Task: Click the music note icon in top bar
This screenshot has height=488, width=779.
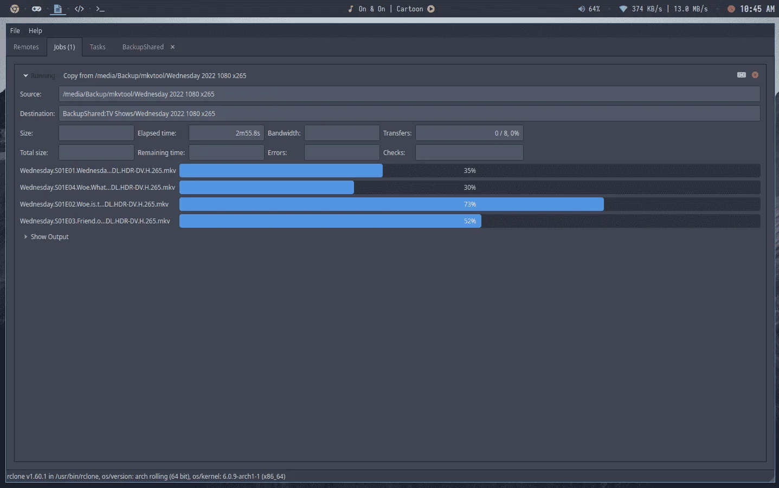Action: (351, 9)
